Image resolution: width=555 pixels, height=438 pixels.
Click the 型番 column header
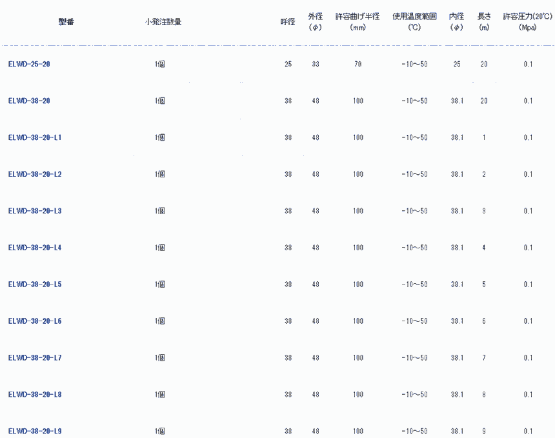pos(66,22)
